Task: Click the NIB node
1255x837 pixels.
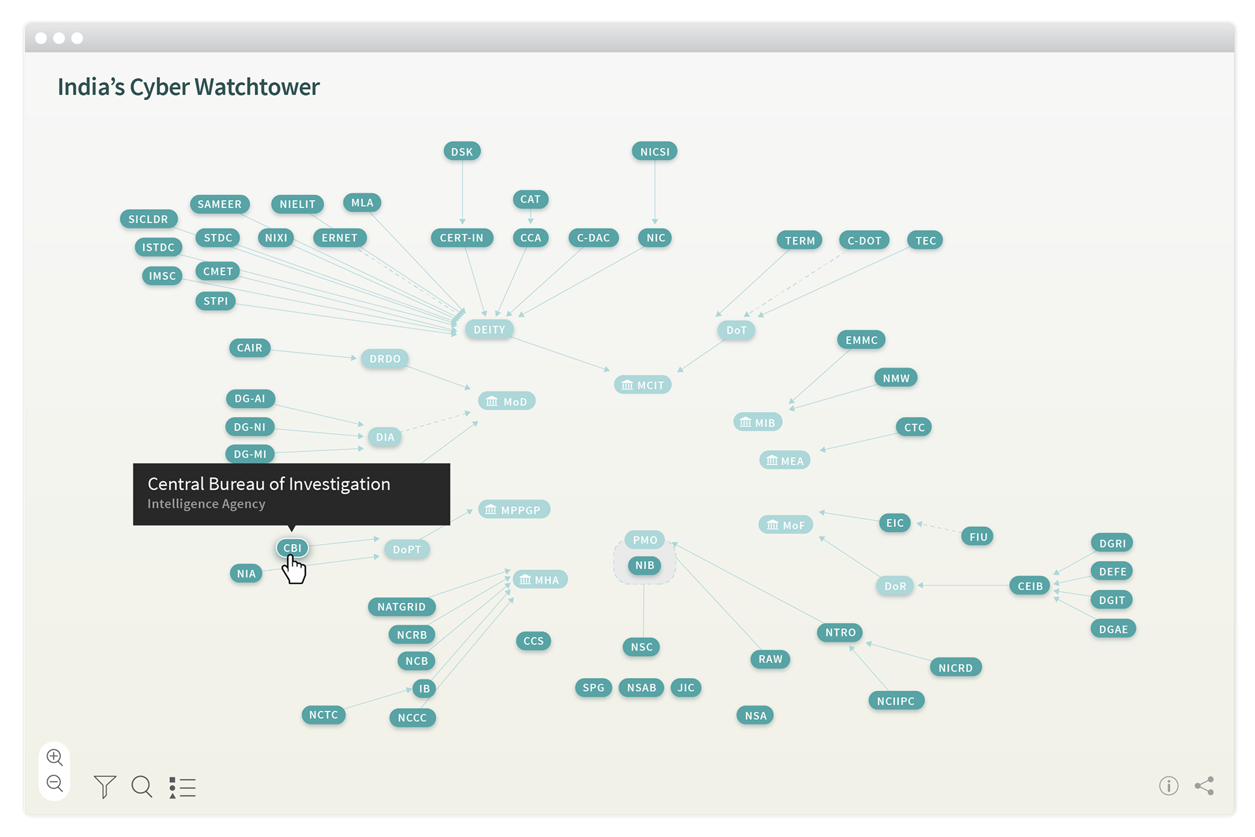Action: (x=644, y=566)
